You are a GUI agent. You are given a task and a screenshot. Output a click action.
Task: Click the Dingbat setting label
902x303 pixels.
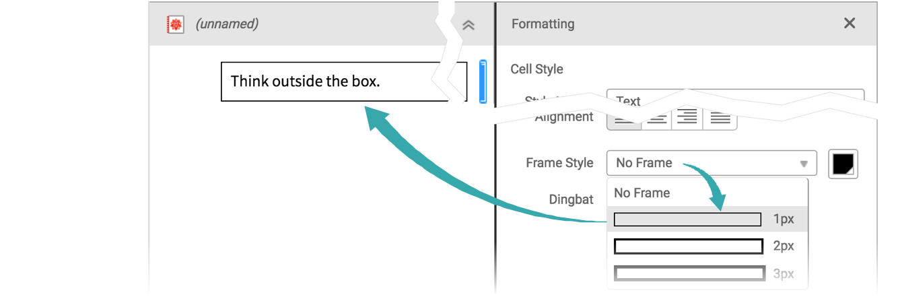[571, 199]
